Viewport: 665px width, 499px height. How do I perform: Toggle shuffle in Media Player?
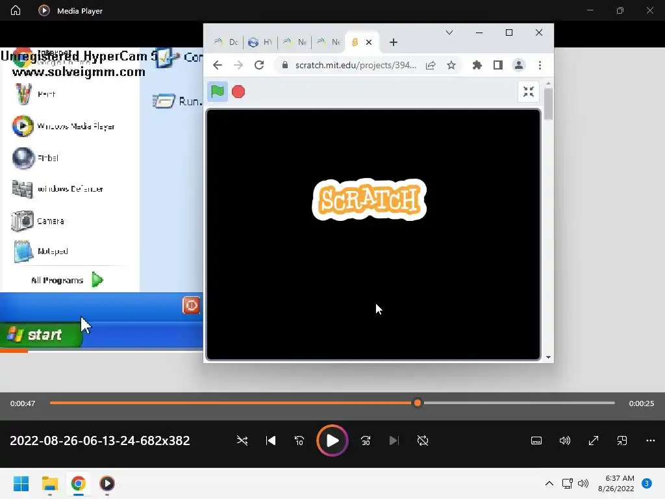tap(242, 441)
